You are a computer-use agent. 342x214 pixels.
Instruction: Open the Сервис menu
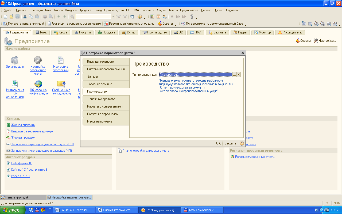point(206,10)
